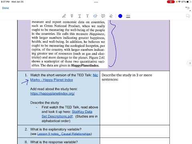The height and width of the screenshot is (144, 192).
Task: Open the StatKey Data Set Descriptions.pdf link
Action: (x=67, y=114)
